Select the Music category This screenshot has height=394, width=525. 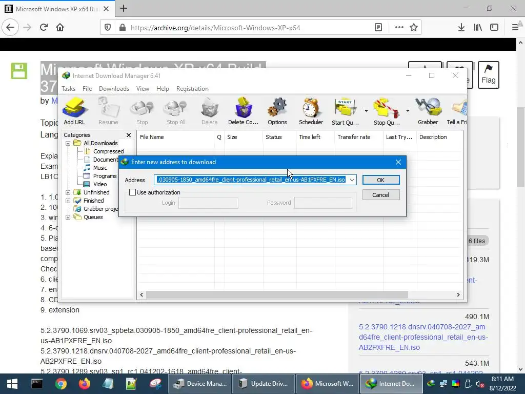point(95,168)
